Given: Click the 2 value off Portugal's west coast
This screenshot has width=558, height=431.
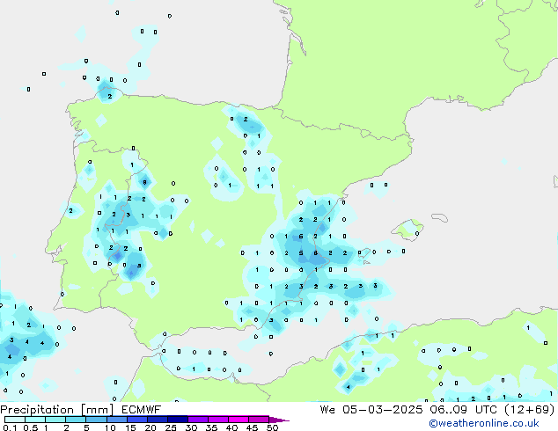Looking at the screenshot, I should click(x=70, y=211).
